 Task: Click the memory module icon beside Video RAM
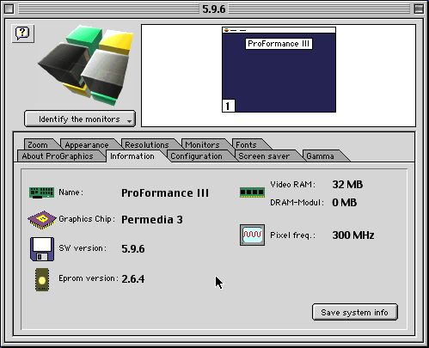click(x=252, y=192)
